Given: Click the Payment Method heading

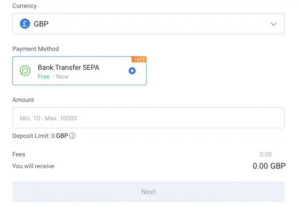Looking at the screenshot, I should tap(35, 49).
